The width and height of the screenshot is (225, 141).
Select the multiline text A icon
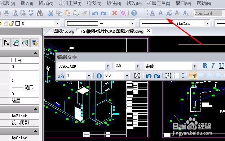(x=153, y=13)
